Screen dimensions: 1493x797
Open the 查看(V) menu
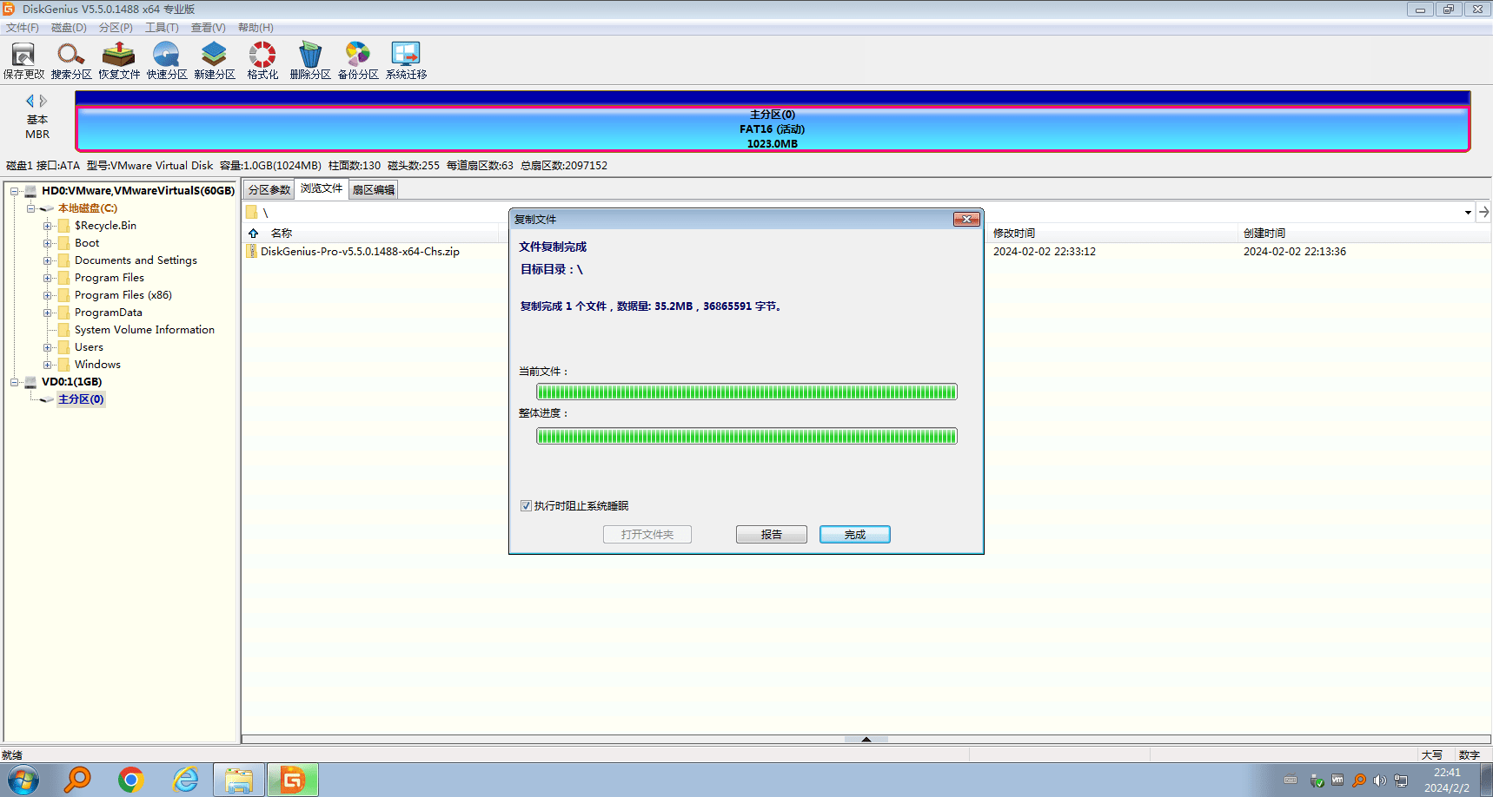[x=209, y=28]
